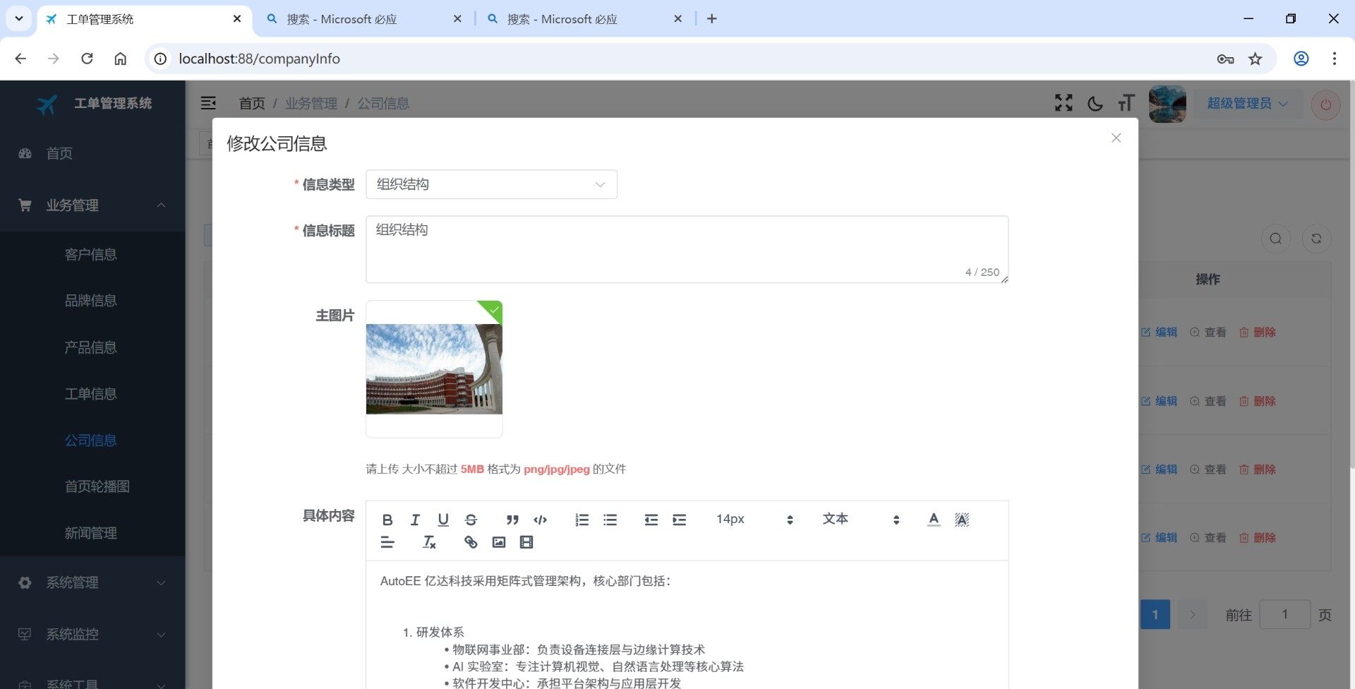The width and height of the screenshot is (1355, 689).
Task: Toggle bold formatting in the editor
Action: click(x=387, y=520)
